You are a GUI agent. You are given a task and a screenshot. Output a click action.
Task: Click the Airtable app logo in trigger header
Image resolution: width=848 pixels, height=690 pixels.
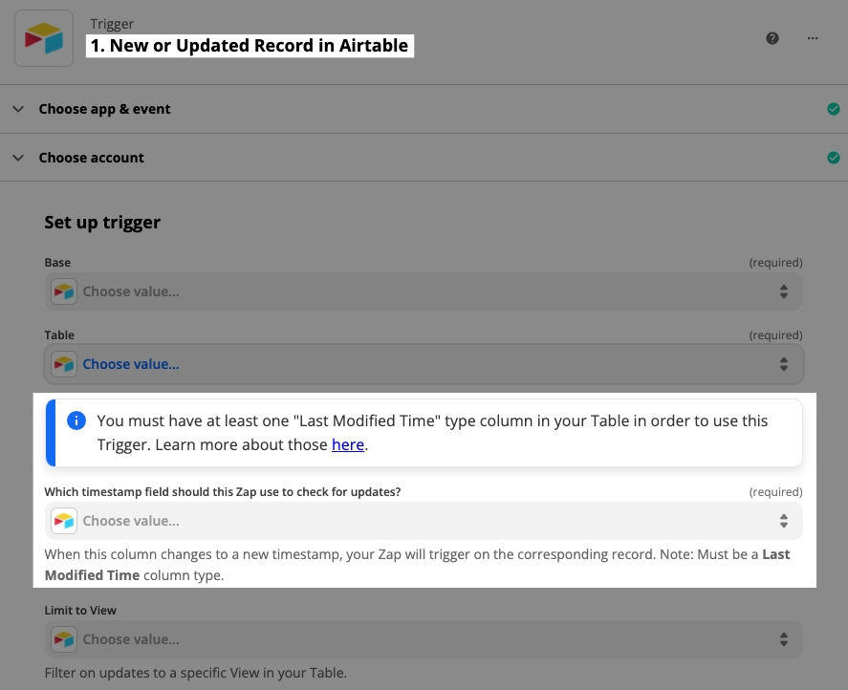click(44, 38)
